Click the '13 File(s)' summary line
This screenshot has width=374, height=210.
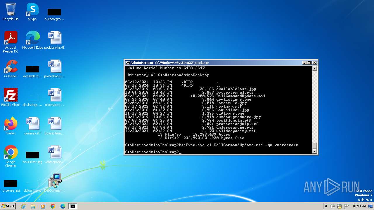click(x=194, y=134)
